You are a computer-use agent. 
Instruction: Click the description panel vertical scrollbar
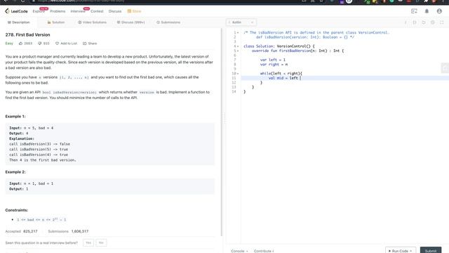222,132
